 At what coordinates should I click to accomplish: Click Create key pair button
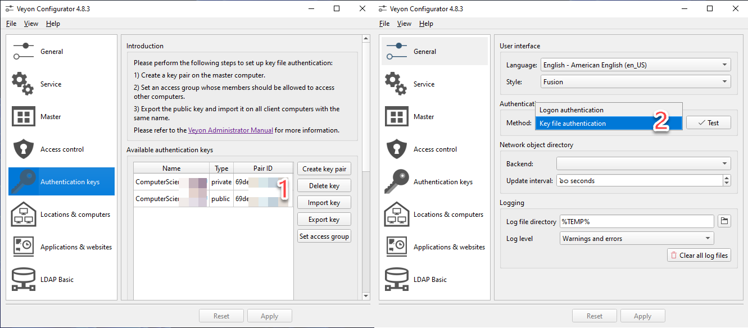point(324,168)
